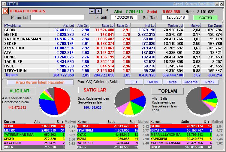
Task: Click the Toplam totals row label
Action: click(11, 75)
